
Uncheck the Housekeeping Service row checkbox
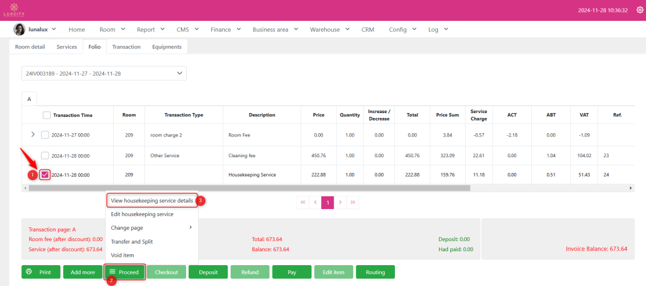click(45, 174)
